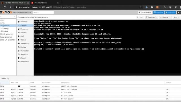This screenshot has width=181, height=102.
Task: Open a new browser tab
Action: pyautogui.click(x=62, y=3)
